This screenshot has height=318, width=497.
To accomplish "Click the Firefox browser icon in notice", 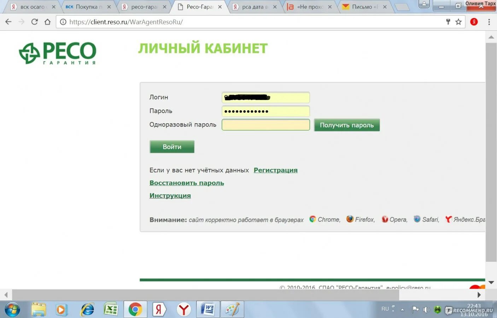I will tap(350, 219).
